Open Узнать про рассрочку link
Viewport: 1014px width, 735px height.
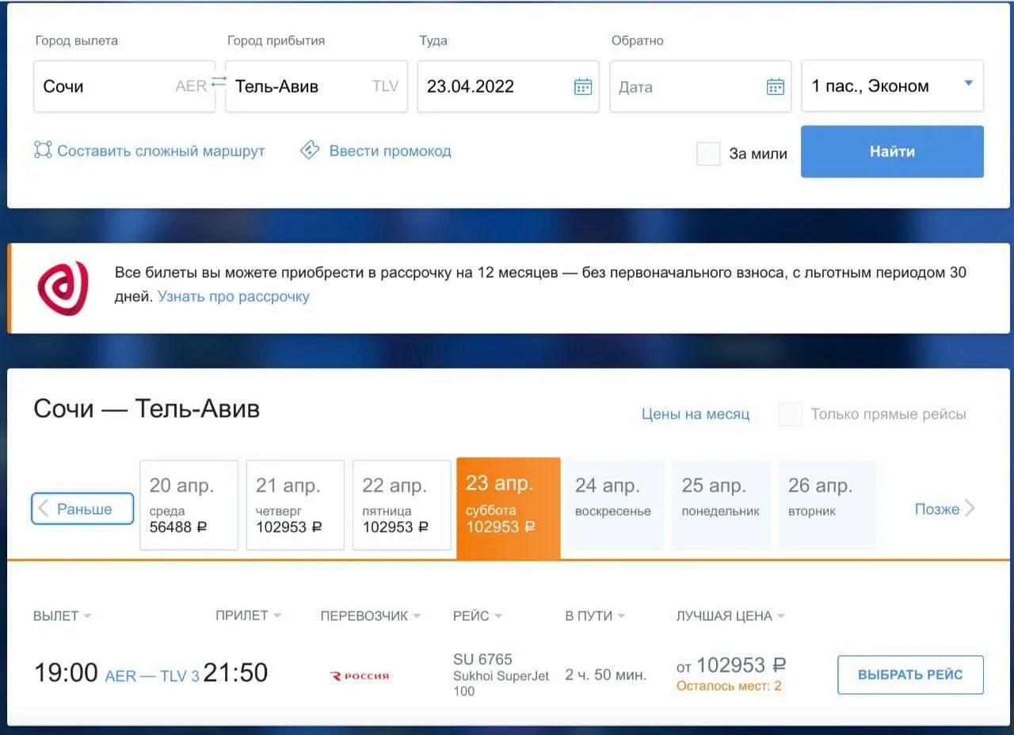(x=234, y=297)
